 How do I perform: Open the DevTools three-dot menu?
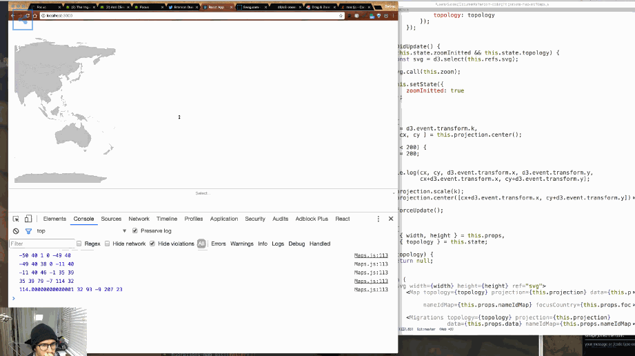point(379,219)
